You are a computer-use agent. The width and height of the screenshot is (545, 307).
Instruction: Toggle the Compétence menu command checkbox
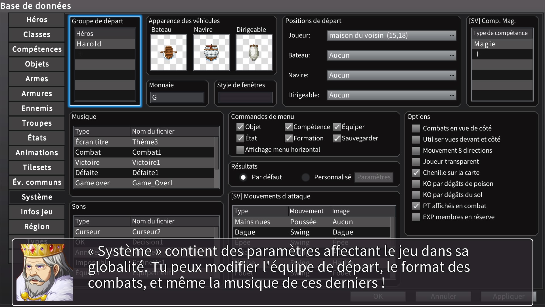click(x=289, y=127)
